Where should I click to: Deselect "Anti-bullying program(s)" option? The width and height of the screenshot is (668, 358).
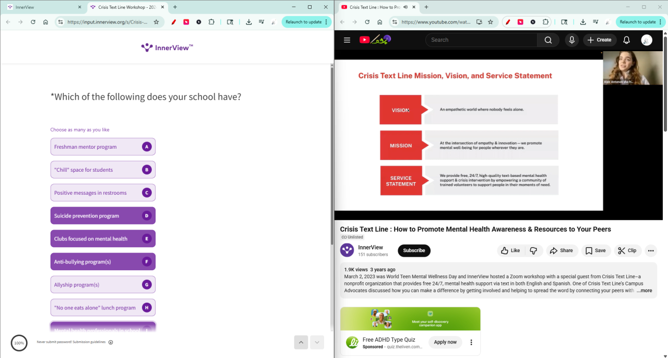103,261
